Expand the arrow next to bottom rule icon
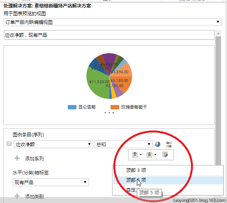The height and width of the screenshot is (203, 227). coord(155,155)
